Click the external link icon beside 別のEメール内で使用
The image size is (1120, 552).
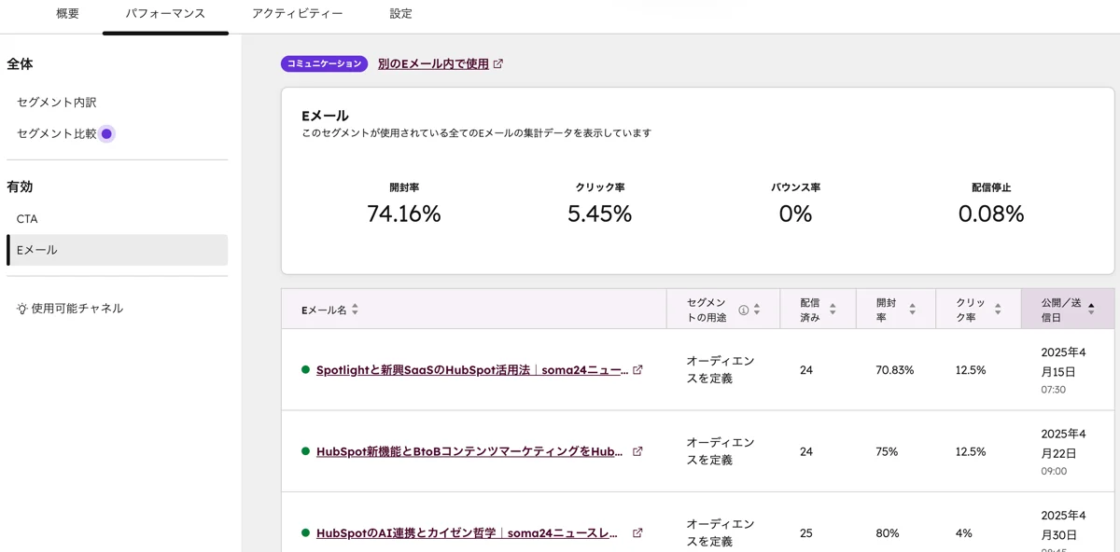[499, 63]
